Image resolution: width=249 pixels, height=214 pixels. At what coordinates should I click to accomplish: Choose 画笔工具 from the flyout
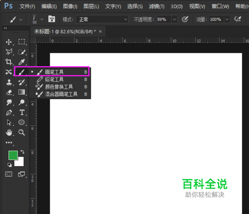point(60,72)
